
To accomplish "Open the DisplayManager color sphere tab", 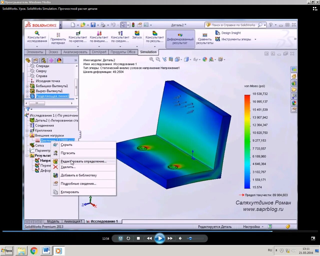I will click(x=59, y=60).
